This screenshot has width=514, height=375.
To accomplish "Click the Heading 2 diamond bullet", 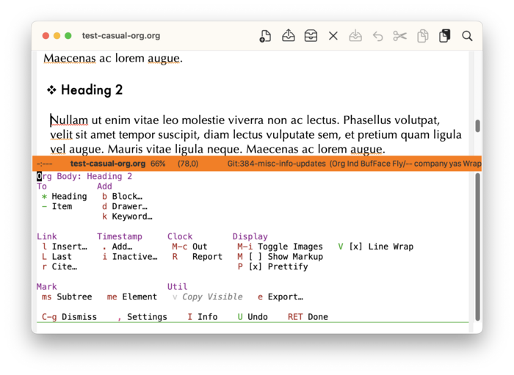I will [x=51, y=90].
